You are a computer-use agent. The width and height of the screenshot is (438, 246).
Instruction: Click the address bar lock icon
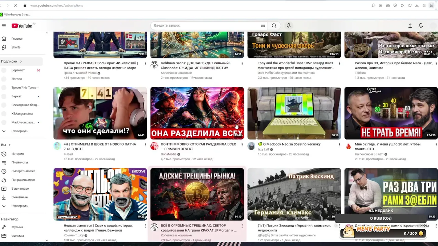pos(25,5)
